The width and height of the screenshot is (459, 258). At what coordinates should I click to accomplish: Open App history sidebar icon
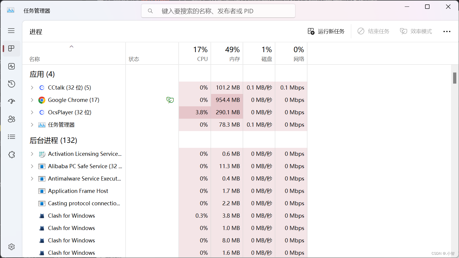(11, 84)
